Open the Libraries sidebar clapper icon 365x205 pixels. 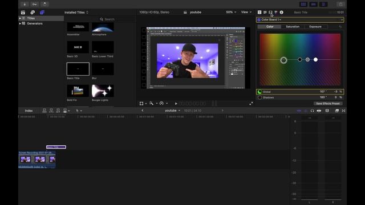pyautogui.click(x=23, y=13)
